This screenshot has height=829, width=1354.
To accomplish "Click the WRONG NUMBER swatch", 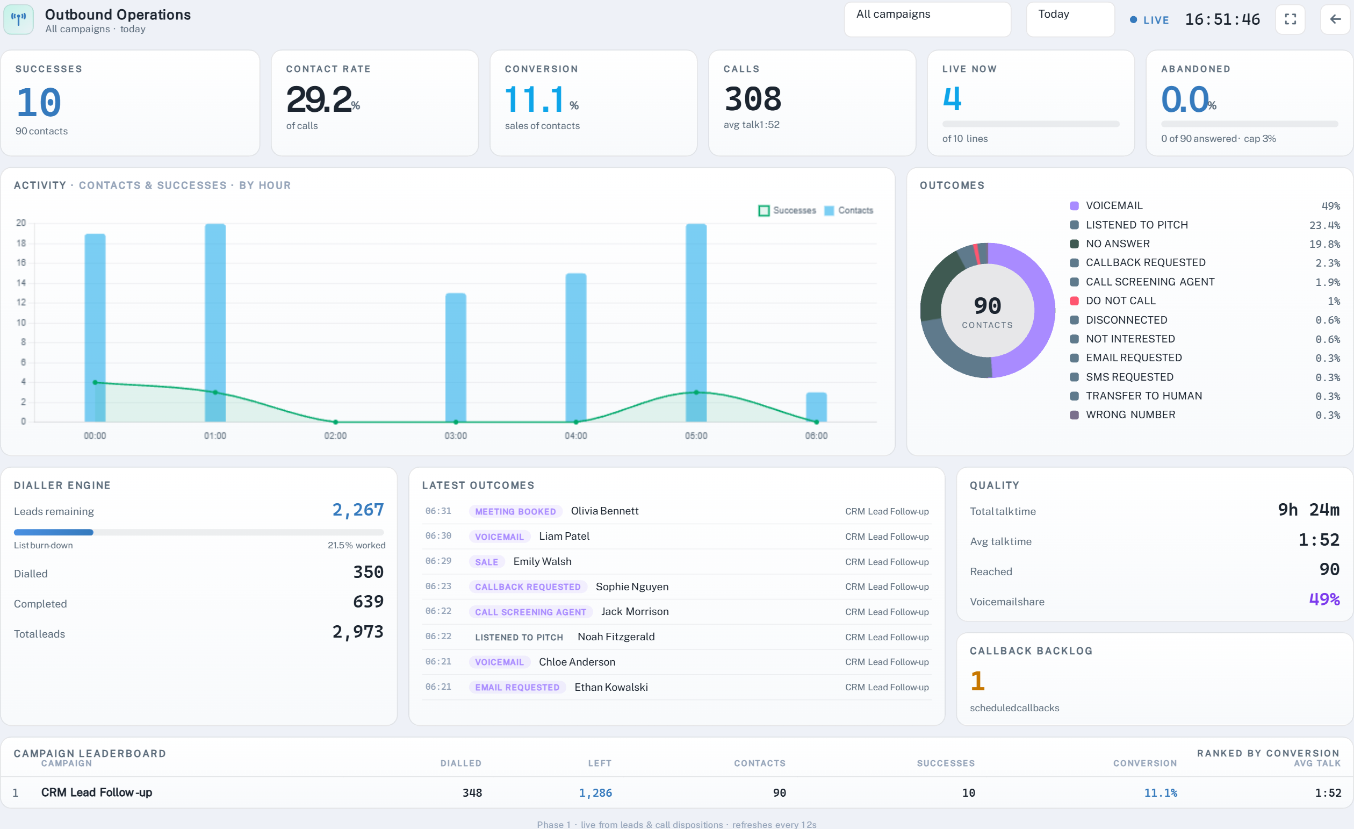I will point(1074,415).
